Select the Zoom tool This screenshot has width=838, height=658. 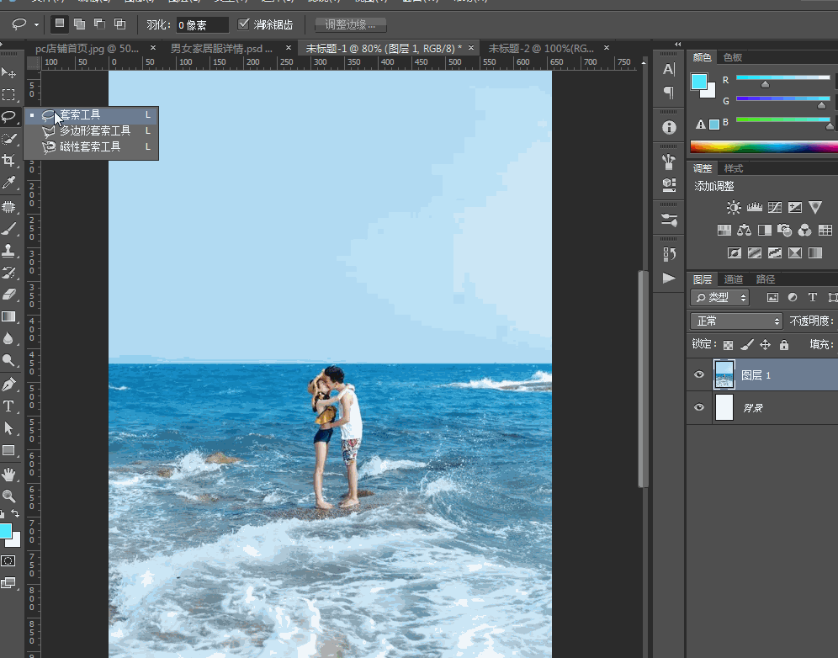coord(8,496)
